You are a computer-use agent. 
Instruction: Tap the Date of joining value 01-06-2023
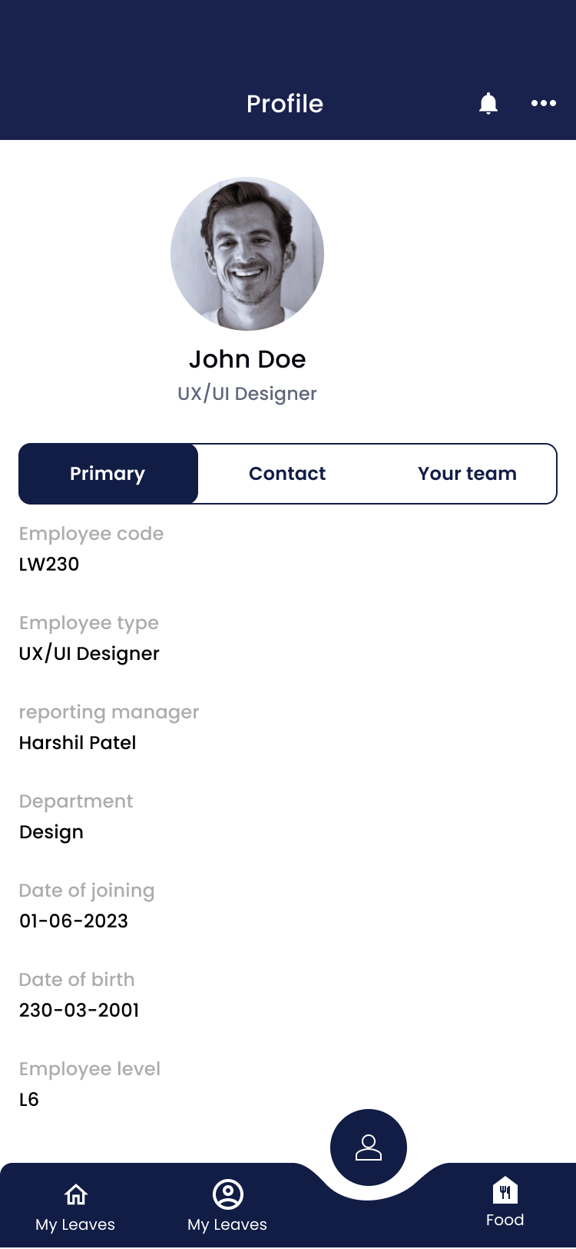pos(74,921)
